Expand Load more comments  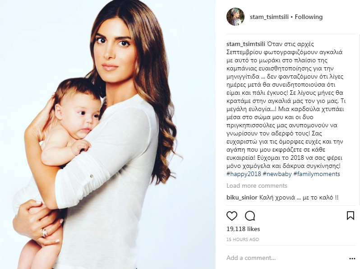[257, 186]
